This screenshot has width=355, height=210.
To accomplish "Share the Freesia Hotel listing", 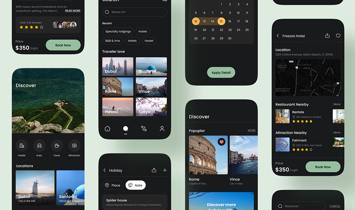I will pos(327,36).
